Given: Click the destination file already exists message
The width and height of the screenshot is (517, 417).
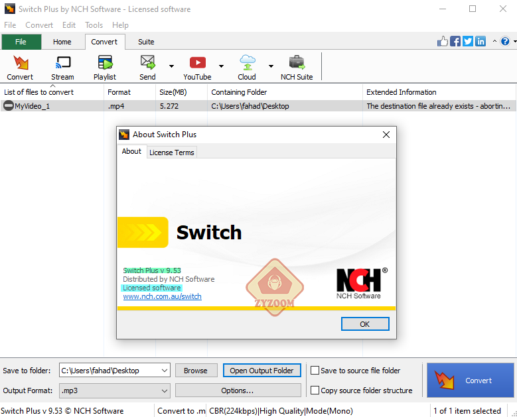Looking at the screenshot, I should 439,106.
